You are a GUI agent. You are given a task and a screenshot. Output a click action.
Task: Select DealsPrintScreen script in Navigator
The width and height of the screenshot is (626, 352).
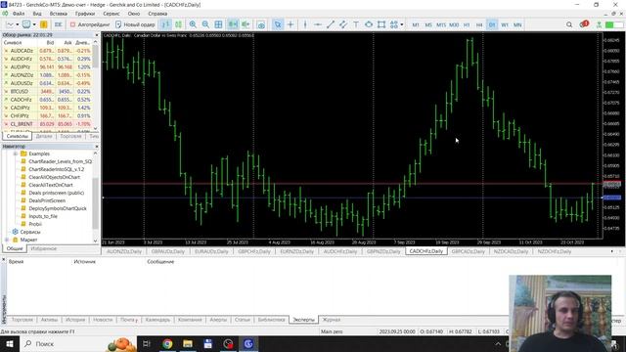click(x=47, y=200)
